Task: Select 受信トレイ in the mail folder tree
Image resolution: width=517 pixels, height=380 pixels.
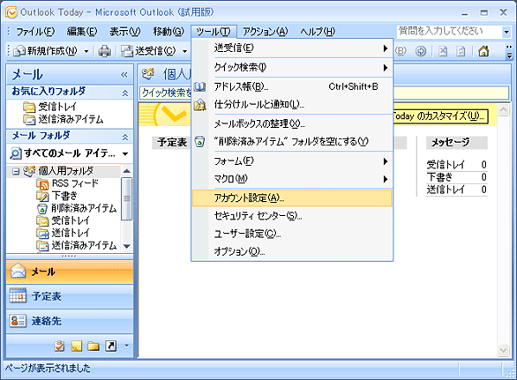Action: pyautogui.click(x=63, y=220)
